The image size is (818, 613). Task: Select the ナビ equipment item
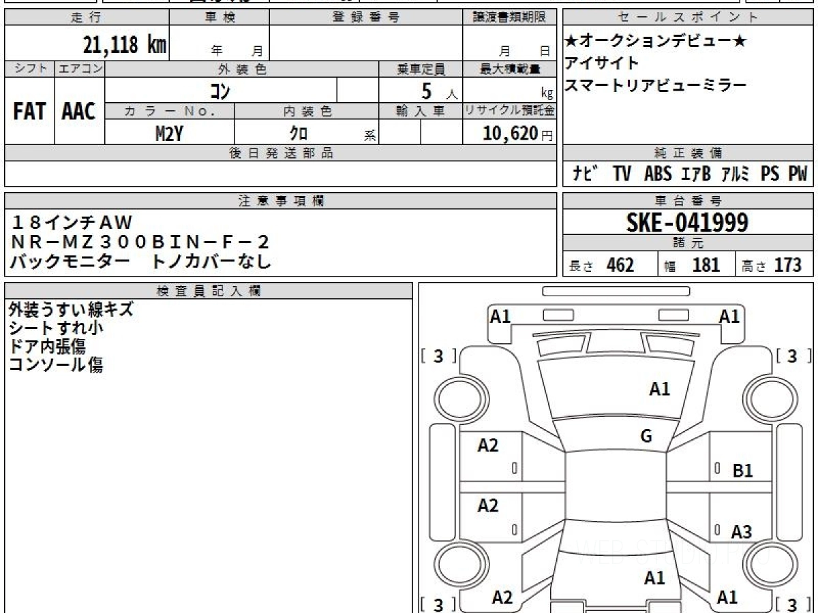584,174
